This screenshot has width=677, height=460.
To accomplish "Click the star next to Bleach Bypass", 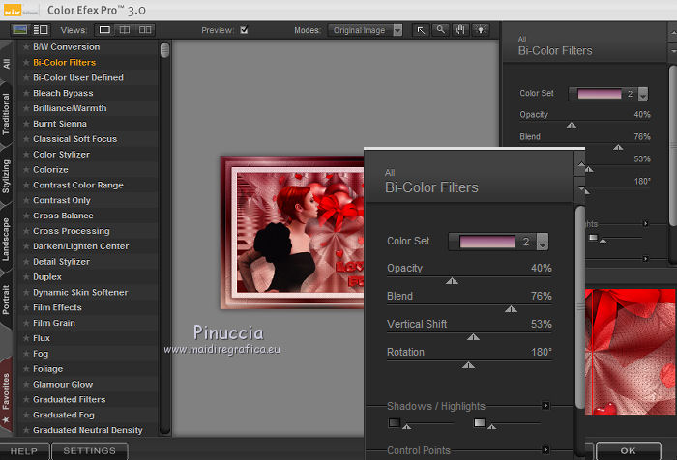I will (x=26, y=93).
